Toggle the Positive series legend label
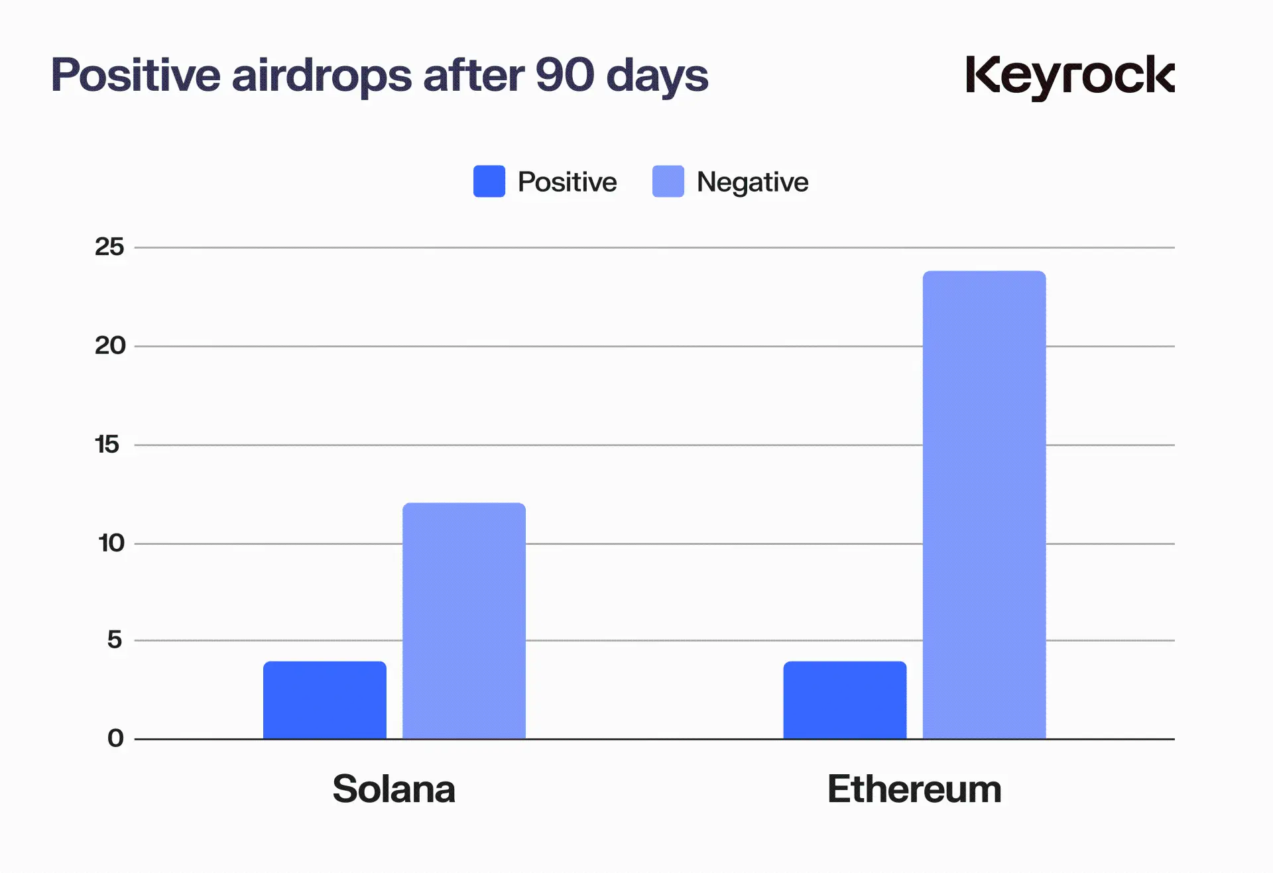Image resolution: width=1273 pixels, height=873 pixels. (567, 182)
